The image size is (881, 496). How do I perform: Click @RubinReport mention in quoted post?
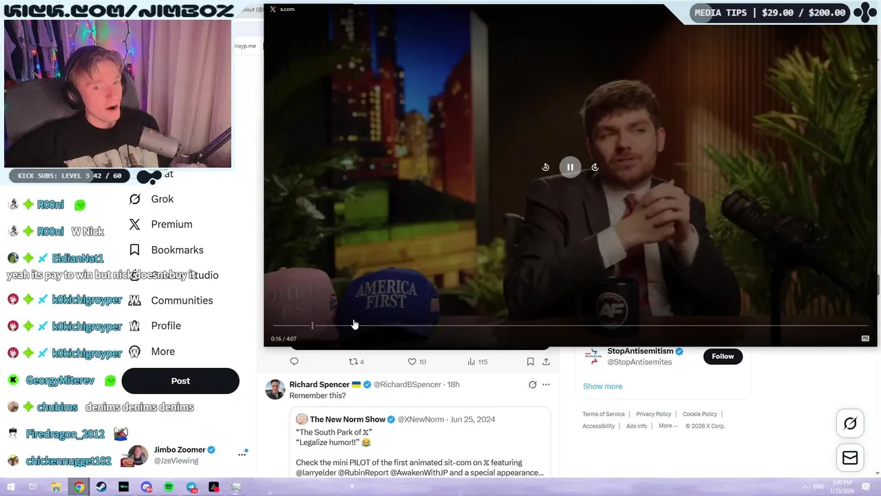(x=364, y=473)
